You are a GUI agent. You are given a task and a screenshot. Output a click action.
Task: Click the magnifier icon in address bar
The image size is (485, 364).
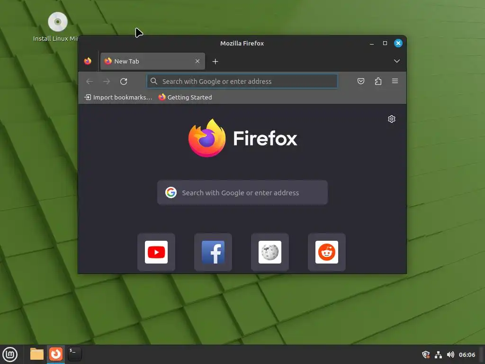pyautogui.click(x=154, y=81)
